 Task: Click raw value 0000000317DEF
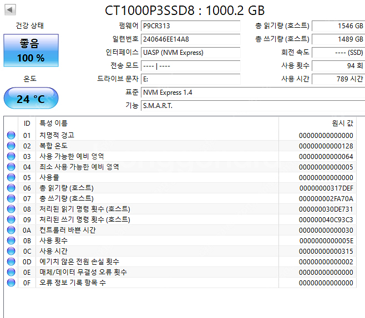click(x=326, y=188)
